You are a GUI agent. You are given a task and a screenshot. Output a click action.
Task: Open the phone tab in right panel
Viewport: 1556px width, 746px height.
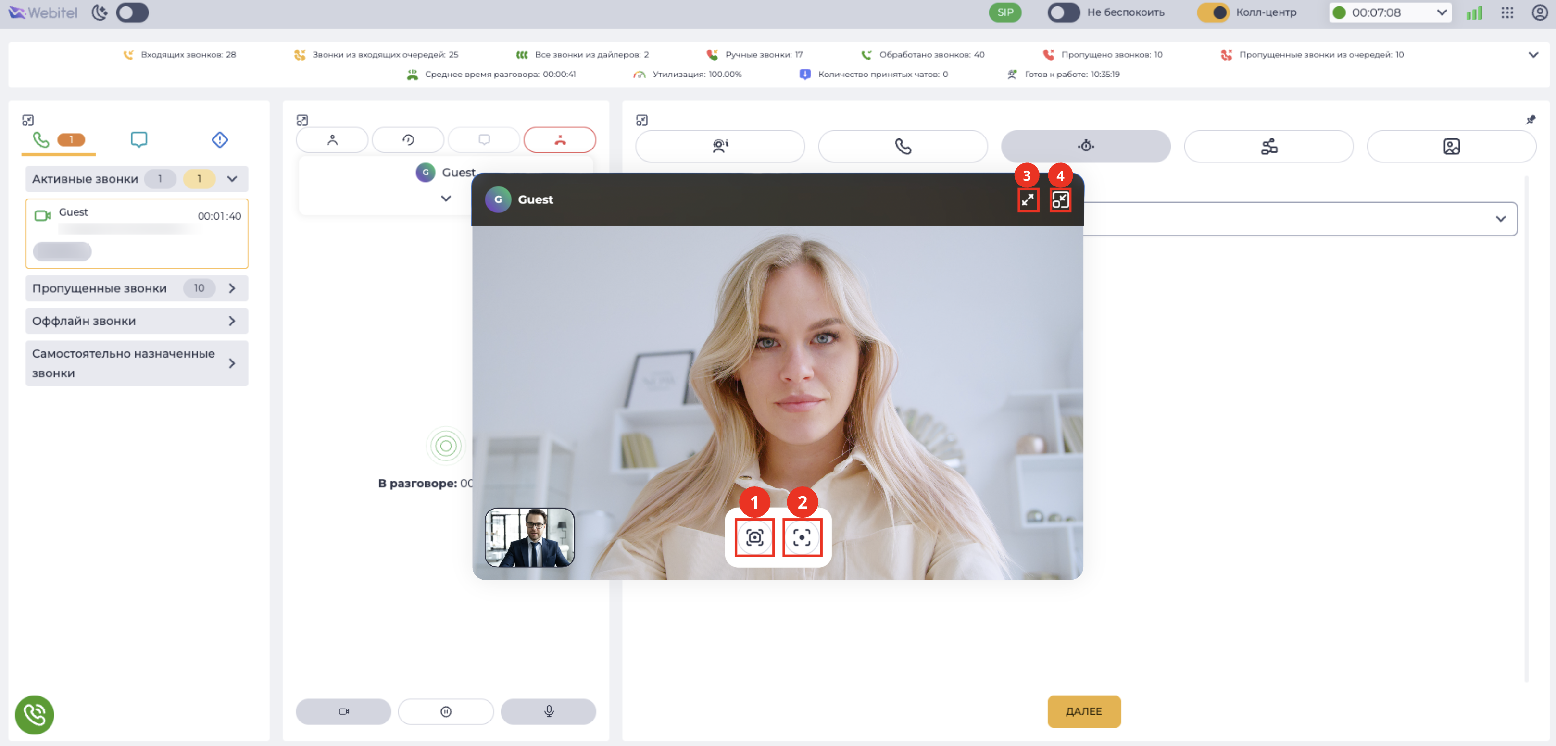[x=903, y=146]
